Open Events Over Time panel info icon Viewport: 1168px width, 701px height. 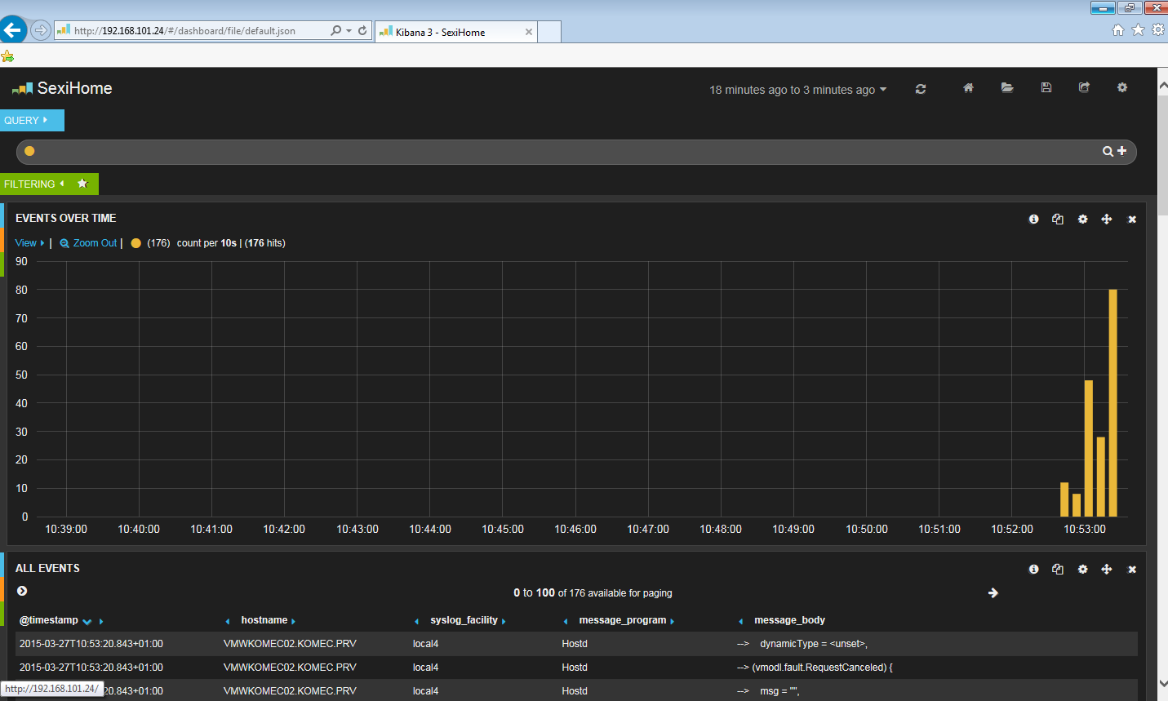(x=1033, y=220)
